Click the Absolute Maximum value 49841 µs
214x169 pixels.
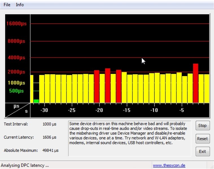(x=50, y=150)
